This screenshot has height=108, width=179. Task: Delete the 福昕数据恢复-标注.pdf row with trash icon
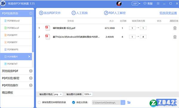click(x=175, y=28)
